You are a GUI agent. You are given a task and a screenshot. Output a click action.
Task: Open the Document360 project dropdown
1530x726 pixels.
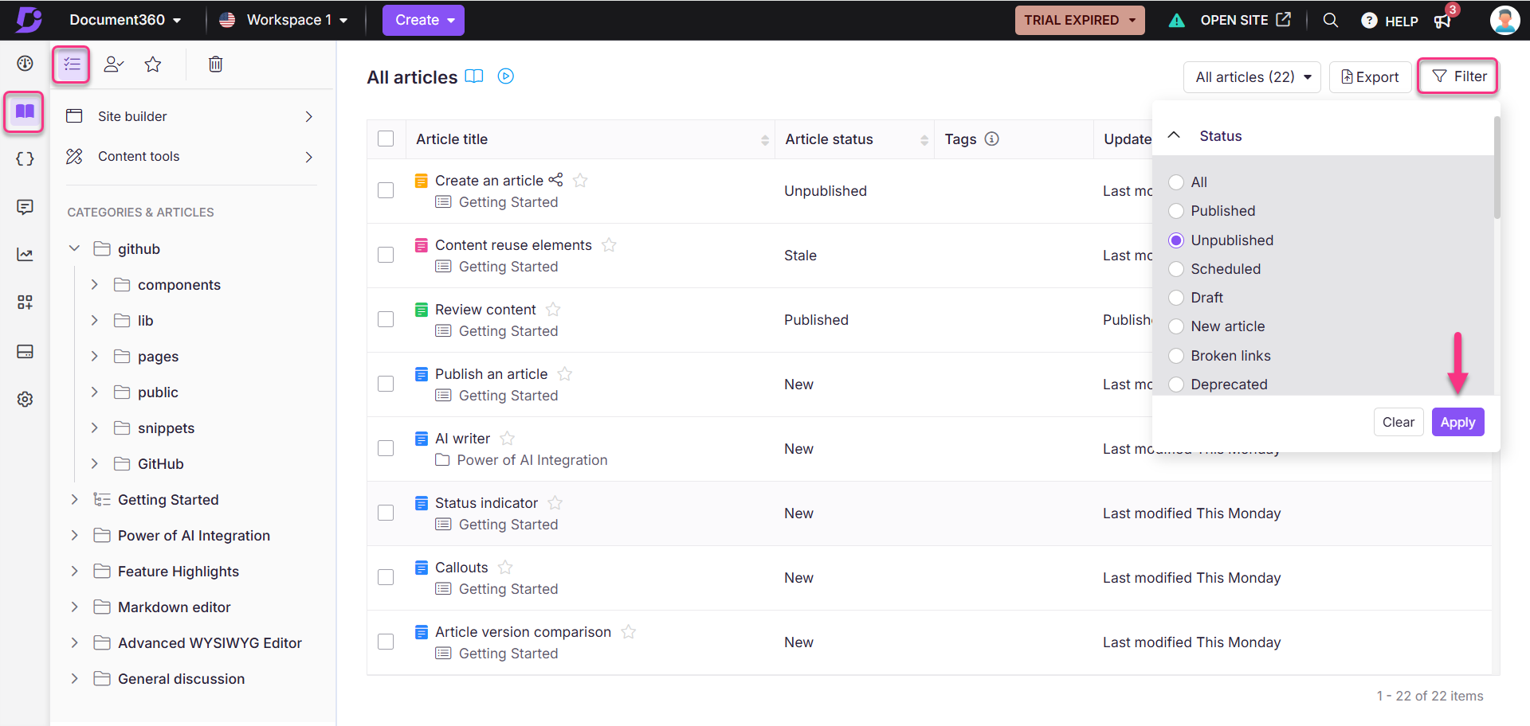click(125, 20)
